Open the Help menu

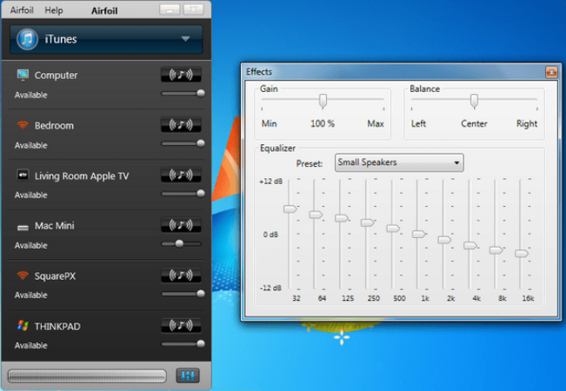click(54, 10)
